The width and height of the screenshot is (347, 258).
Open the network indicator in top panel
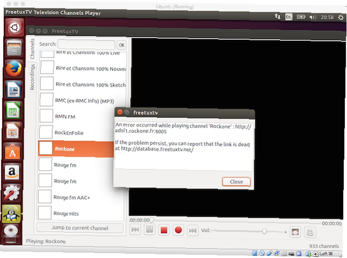[x=278, y=16]
